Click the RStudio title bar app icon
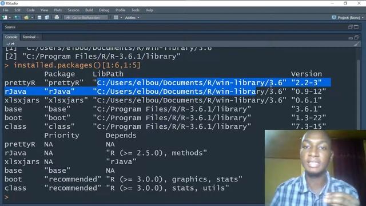 tap(2, 3)
